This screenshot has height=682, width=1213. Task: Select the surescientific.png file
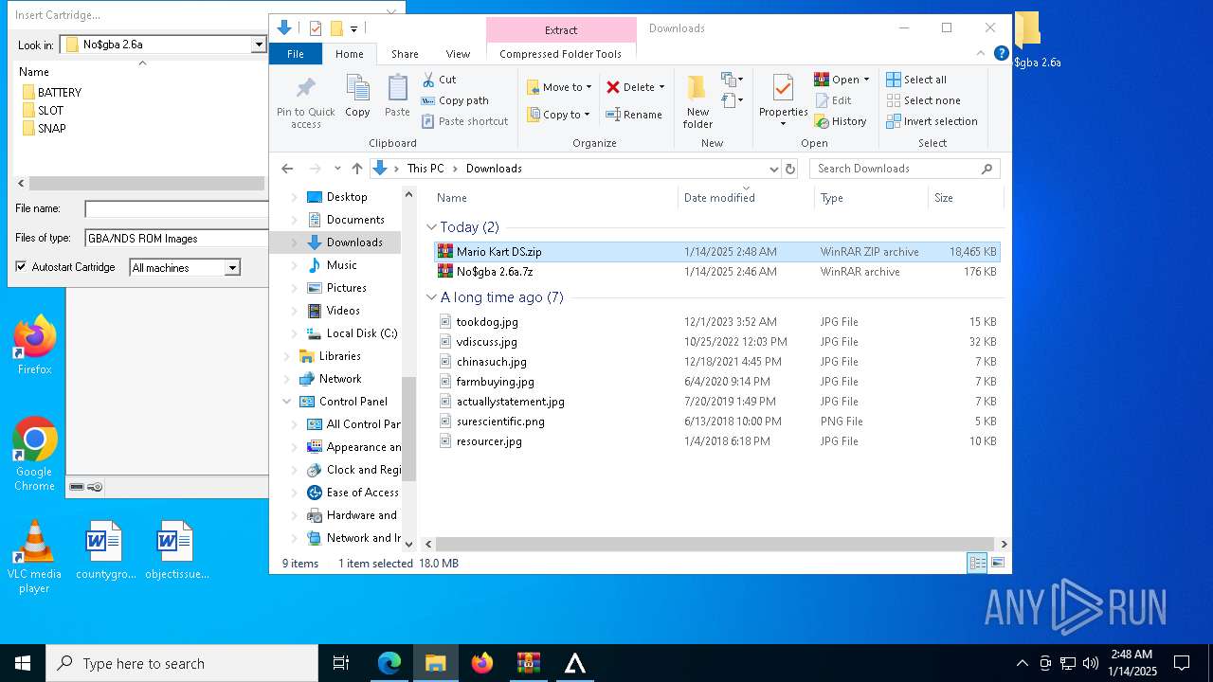716,422
